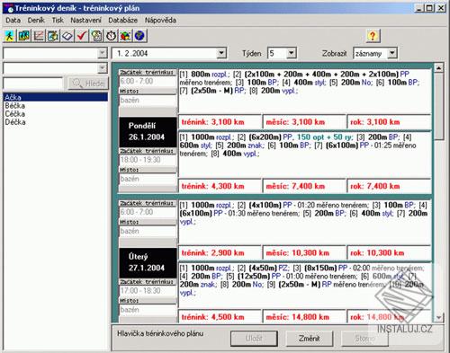450x353 pixels.
Task: Click the 'trénink: 4,500 km' cell
Action: (220, 317)
